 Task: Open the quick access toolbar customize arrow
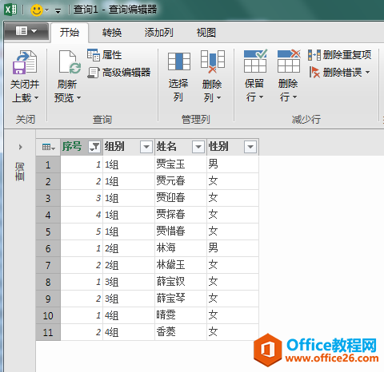point(58,11)
